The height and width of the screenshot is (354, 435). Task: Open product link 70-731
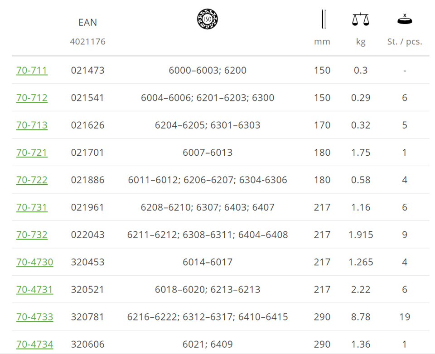coord(32,207)
